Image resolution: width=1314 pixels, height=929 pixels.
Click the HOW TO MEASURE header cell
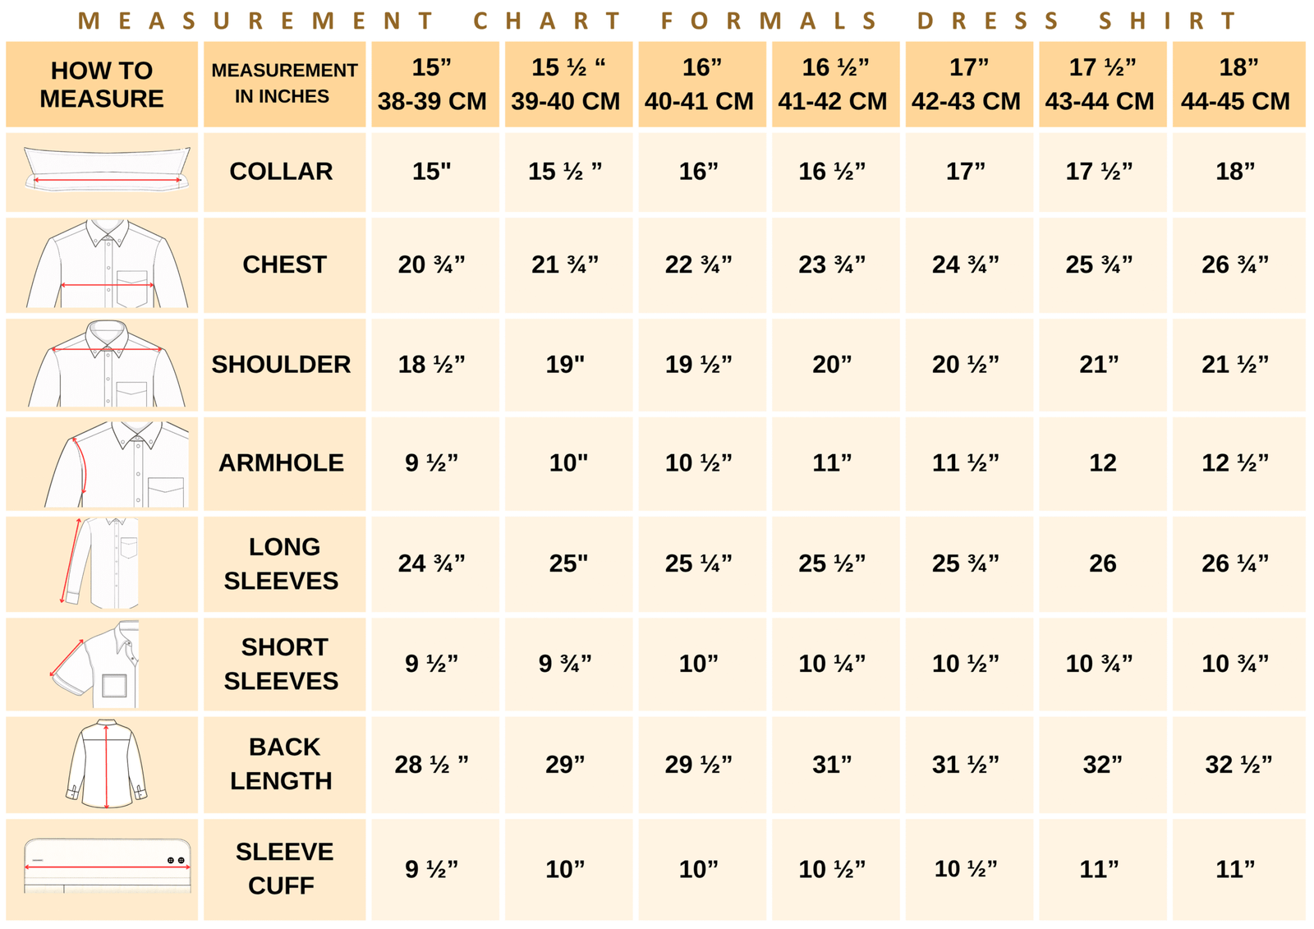pos(102,85)
